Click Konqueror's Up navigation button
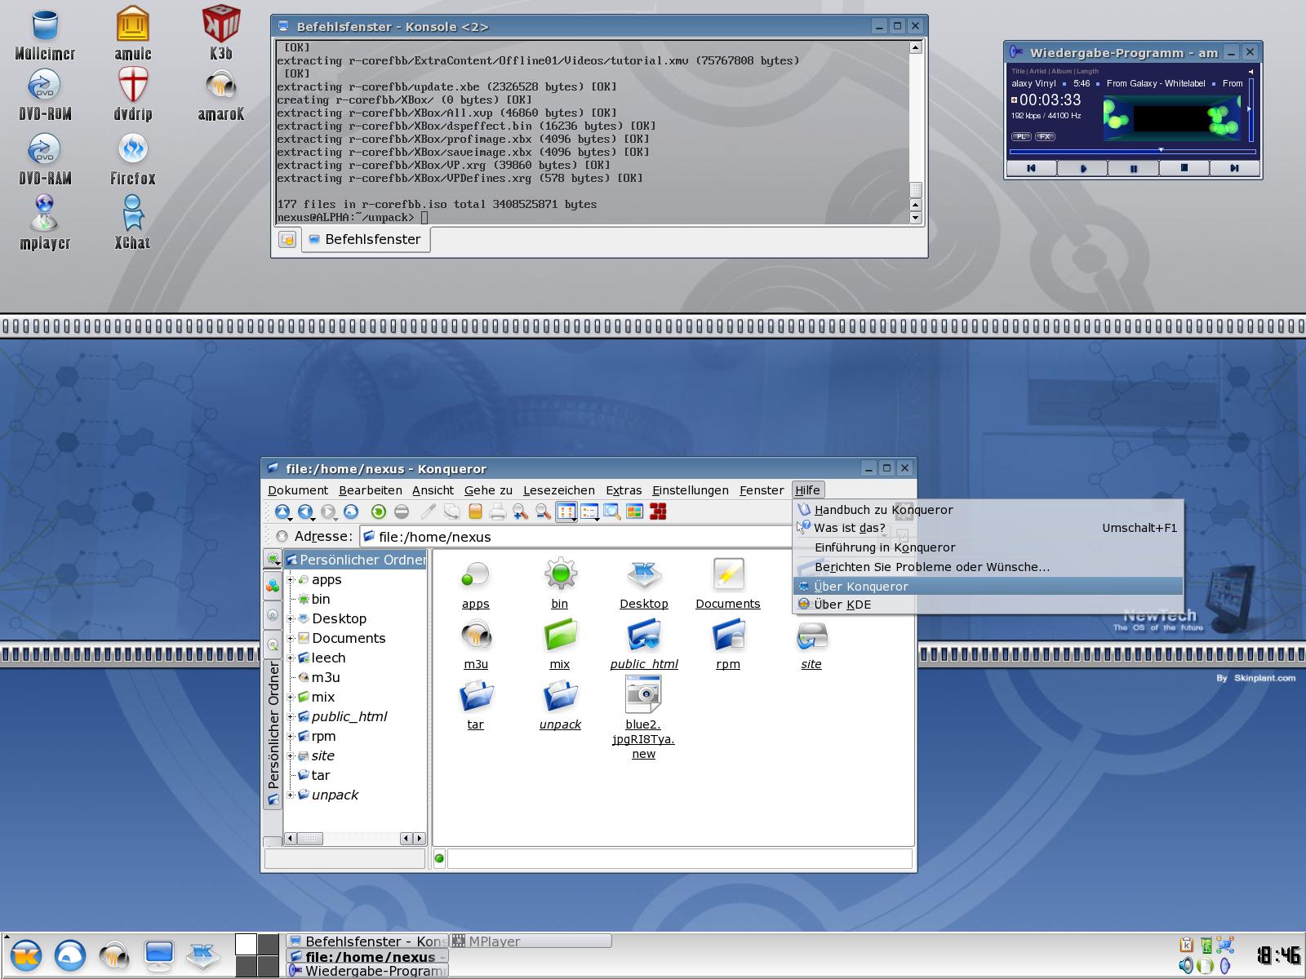1306x979 pixels. [282, 512]
